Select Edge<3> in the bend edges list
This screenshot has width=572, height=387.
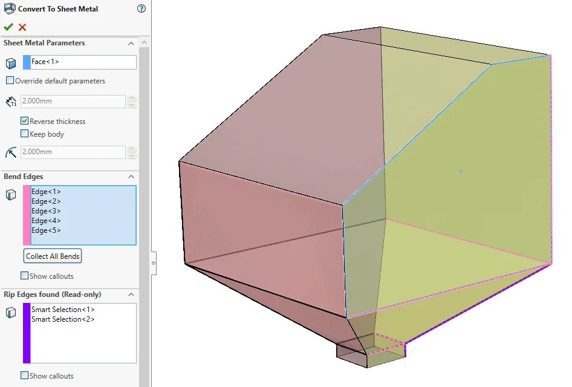[x=47, y=210]
